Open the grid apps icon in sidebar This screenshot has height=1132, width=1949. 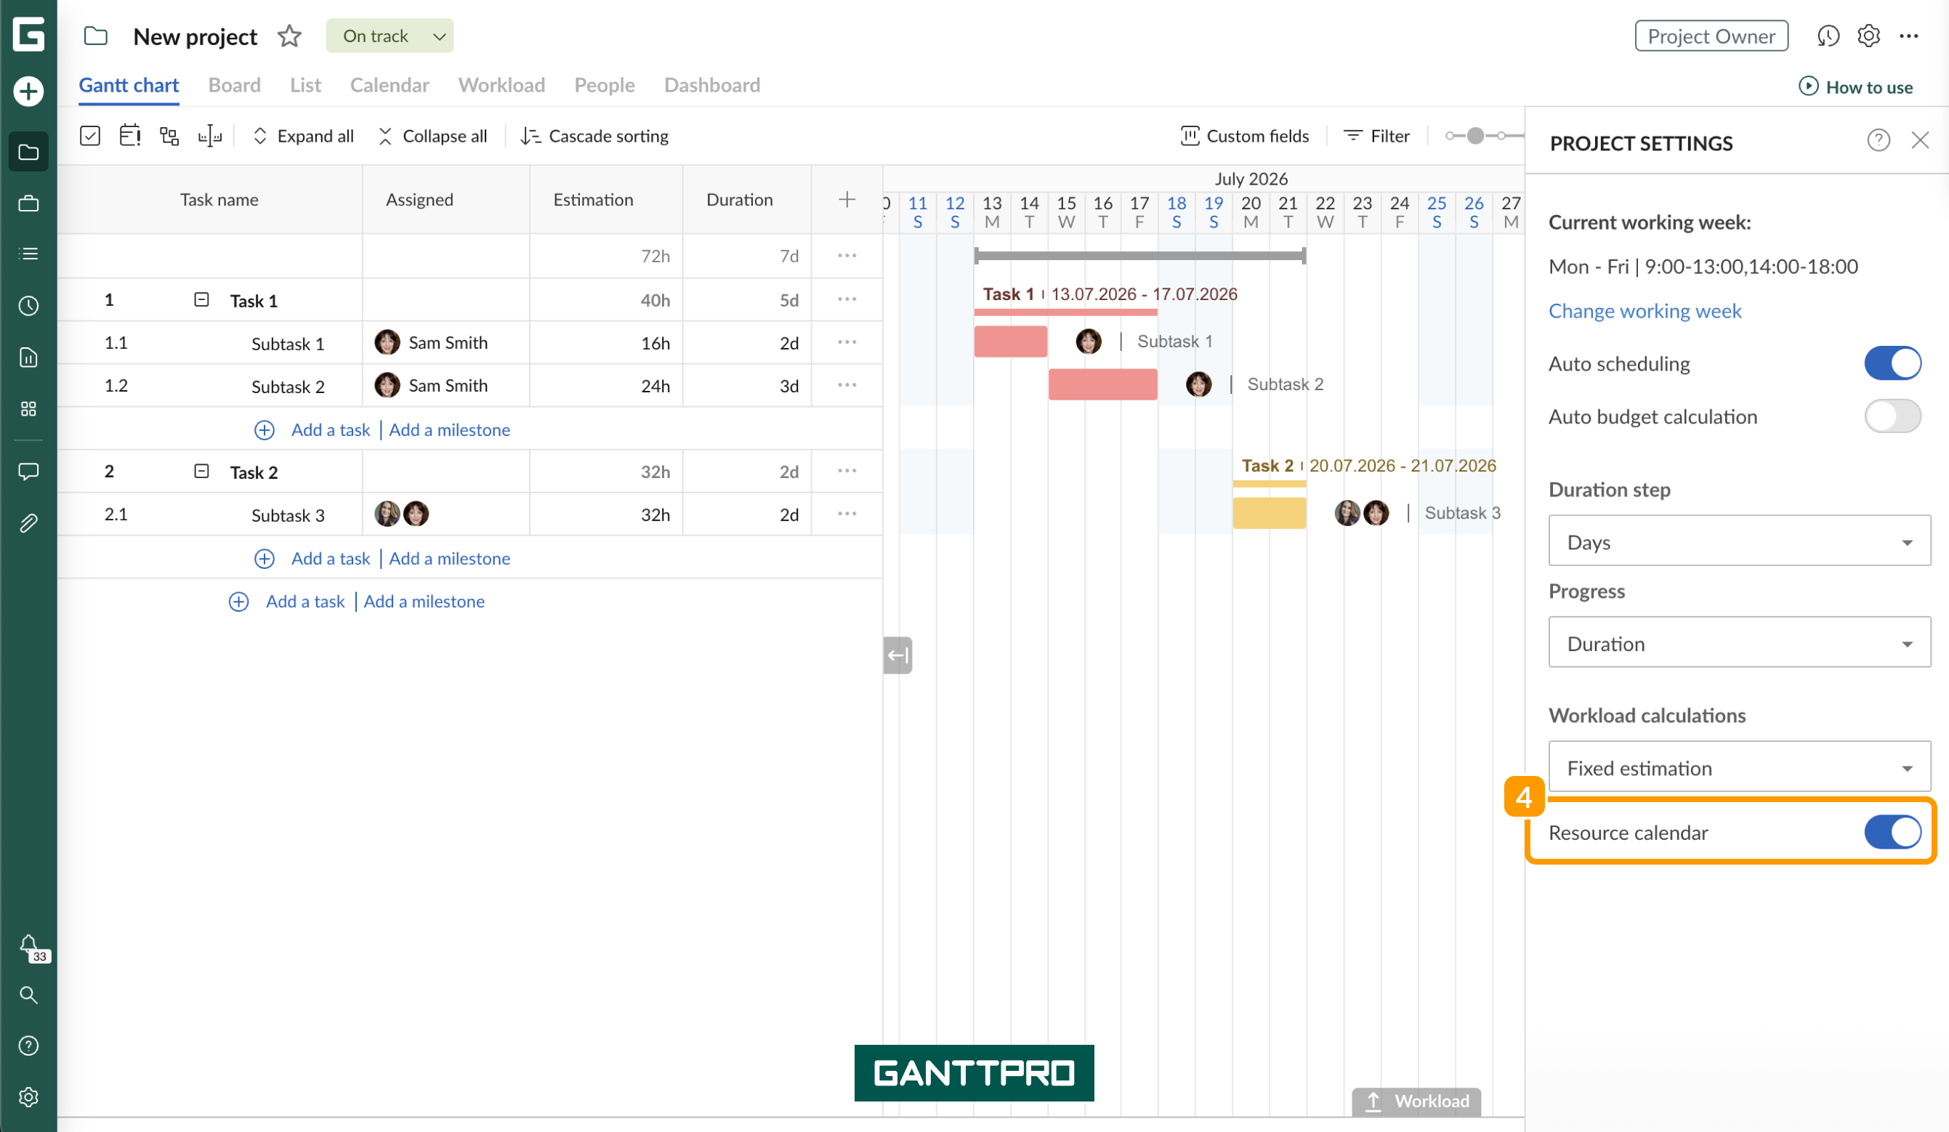(x=28, y=409)
